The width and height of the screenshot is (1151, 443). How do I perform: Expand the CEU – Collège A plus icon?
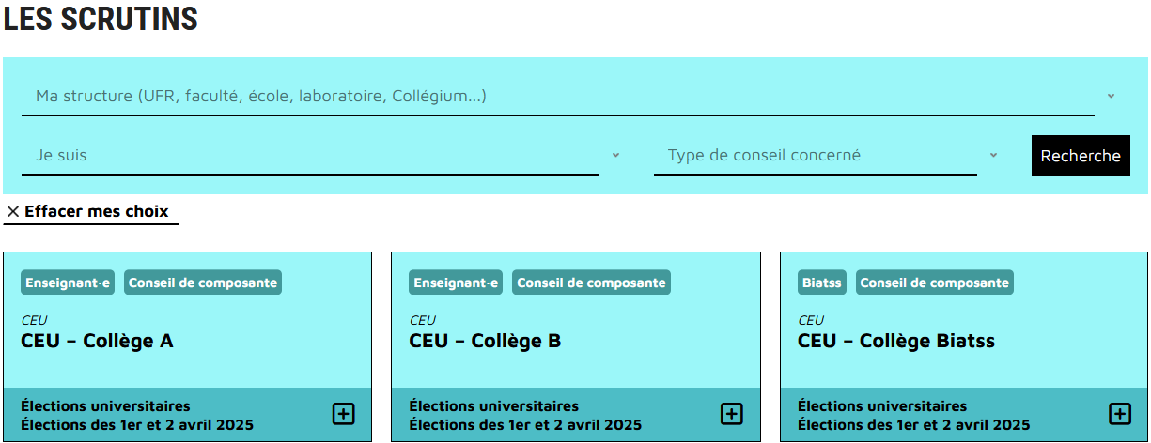(344, 414)
